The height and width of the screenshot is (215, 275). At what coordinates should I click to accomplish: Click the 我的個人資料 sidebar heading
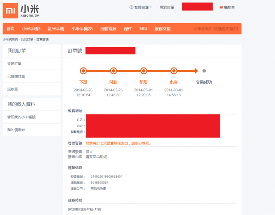[21, 104]
